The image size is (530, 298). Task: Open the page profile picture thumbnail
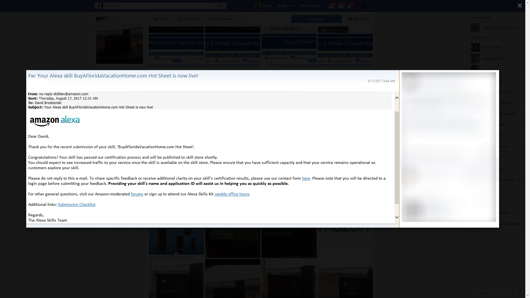pyautogui.click(x=119, y=40)
